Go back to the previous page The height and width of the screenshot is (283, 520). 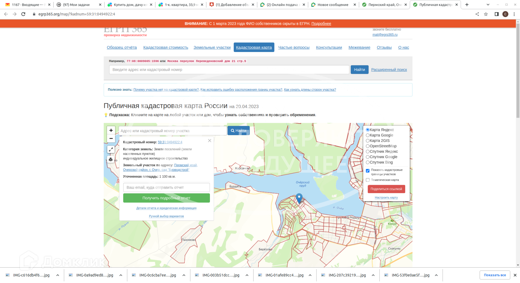[x=6, y=14]
